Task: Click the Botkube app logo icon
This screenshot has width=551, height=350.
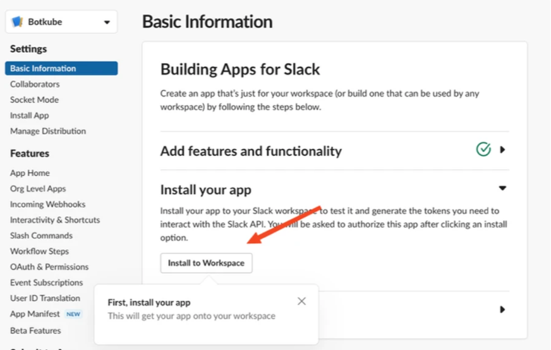Action: click(18, 22)
